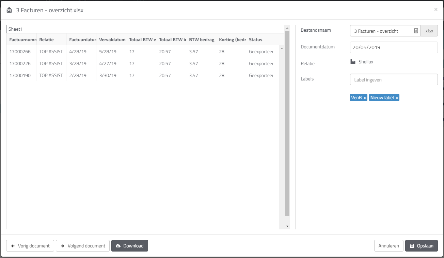Click the Label ingeven input field
444x258 pixels.
click(x=394, y=79)
